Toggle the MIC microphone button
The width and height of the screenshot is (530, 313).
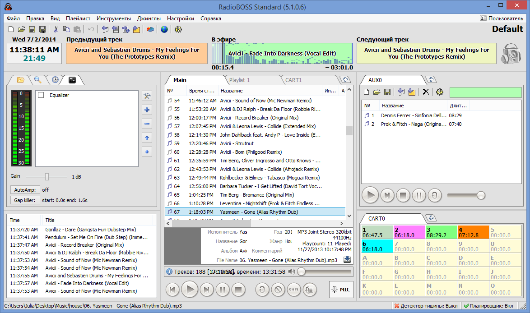point(341,290)
